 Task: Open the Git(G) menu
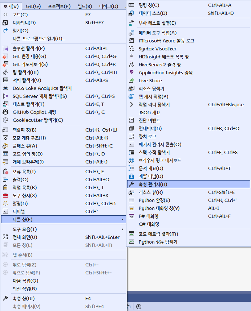click(33, 7)
